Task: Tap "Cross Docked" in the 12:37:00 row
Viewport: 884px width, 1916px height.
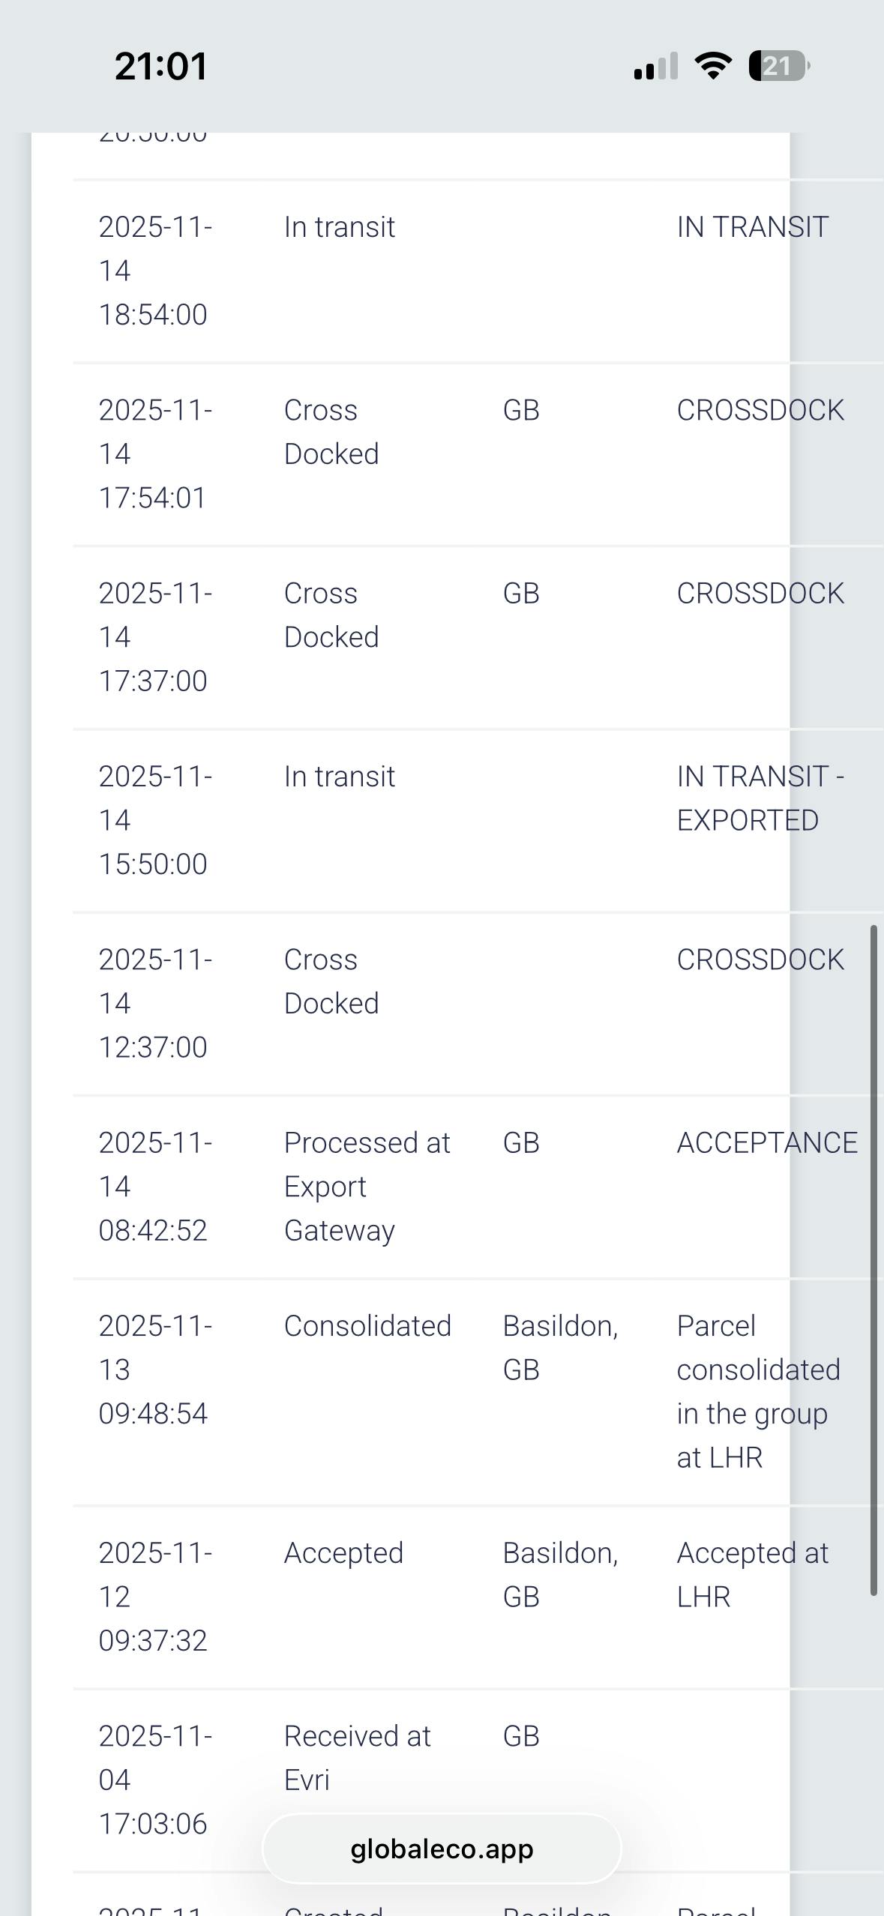Action: [331, 981]
